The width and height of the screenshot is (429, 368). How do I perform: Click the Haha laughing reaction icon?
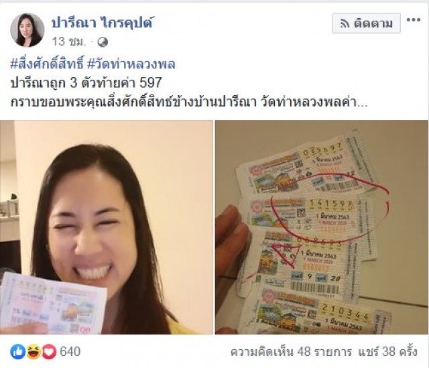click(34, 352)
